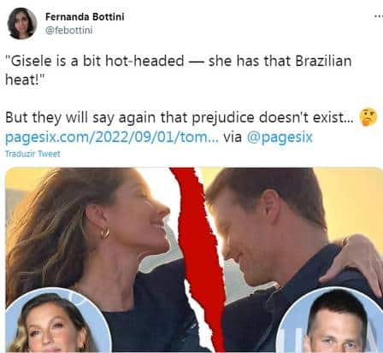
Task: Click Traduzir Tweet to translate
Action: pos(32,154)
